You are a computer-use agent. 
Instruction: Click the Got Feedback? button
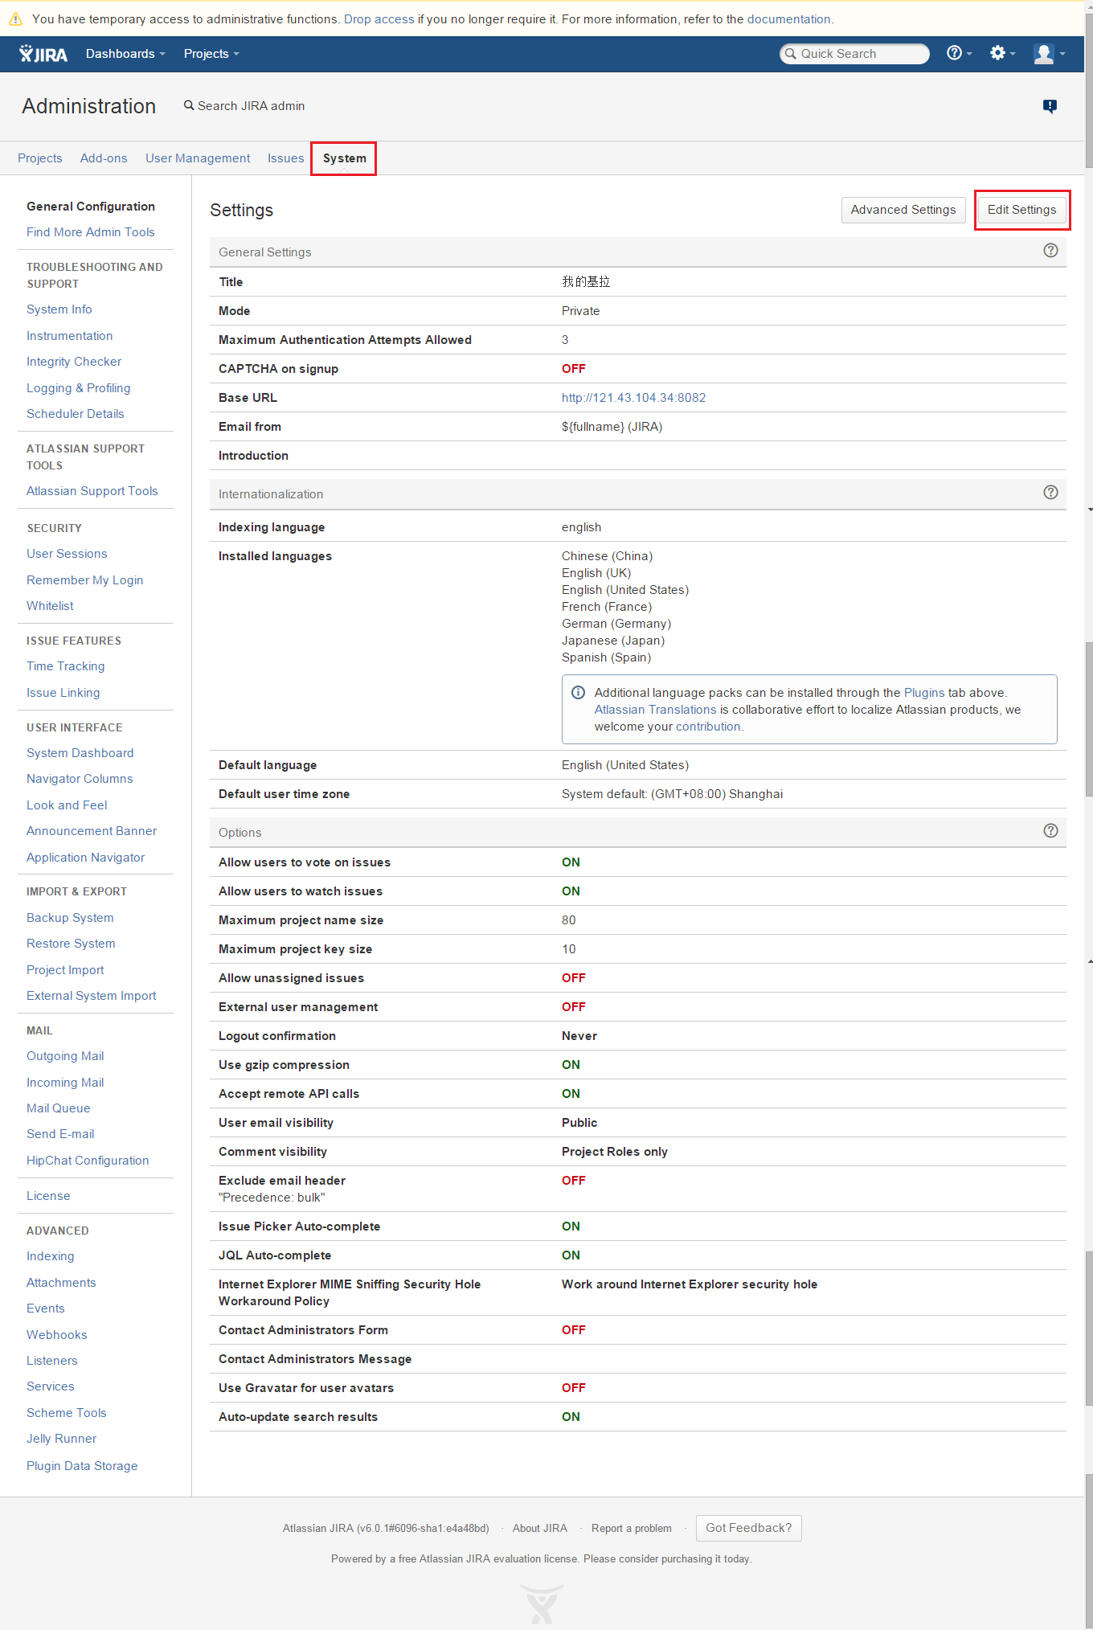click(x=748, y=1528)
